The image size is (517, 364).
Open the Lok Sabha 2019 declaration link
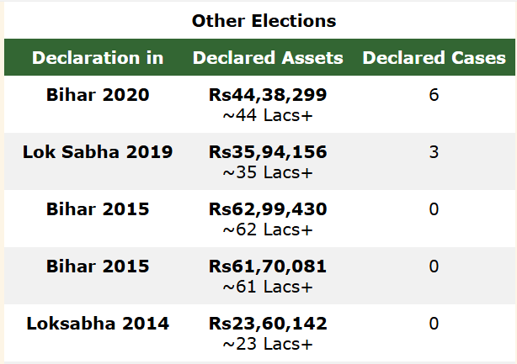click(x=98, y=152)
